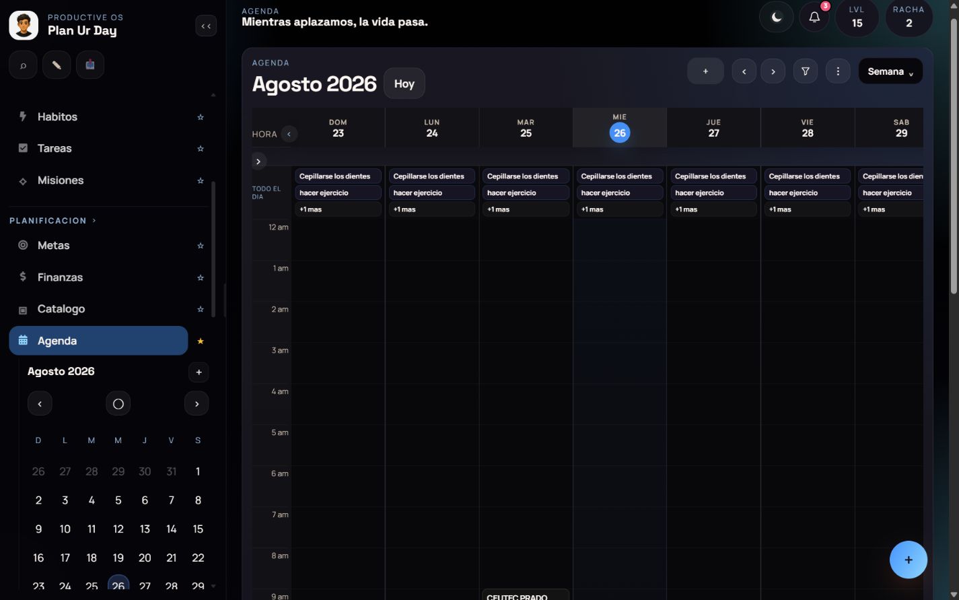Expand +1 mas on Tuesday 25
Viewport: 959px width, 600px height.
[526, 209]
